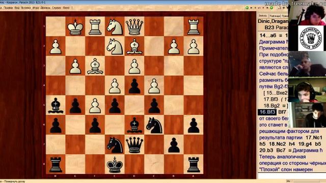Go to move 14...a6 in notation
The width and height of the screenshot is (326, 183).
[268, 36]
